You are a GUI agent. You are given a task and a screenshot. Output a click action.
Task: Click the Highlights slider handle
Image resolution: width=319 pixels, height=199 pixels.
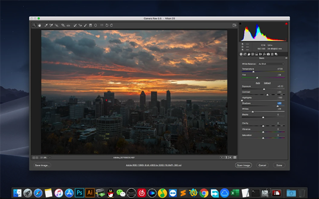click(242, 100)
